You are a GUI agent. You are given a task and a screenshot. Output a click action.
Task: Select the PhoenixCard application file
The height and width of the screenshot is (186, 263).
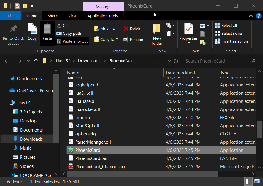pyautogui.click(x=161, y=150)
